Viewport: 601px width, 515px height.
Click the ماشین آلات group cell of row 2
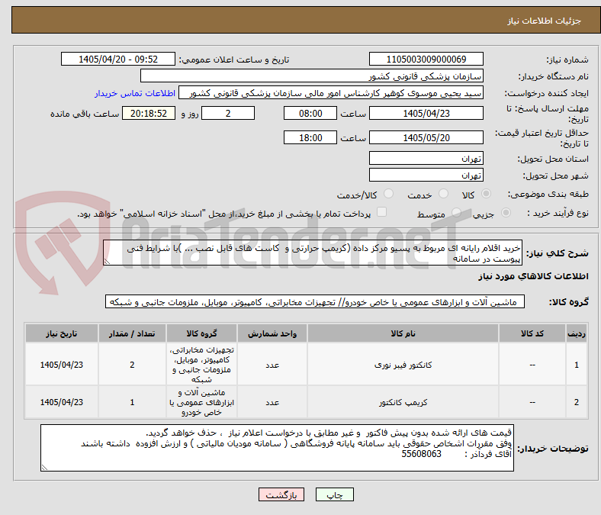tap(201, 402)
